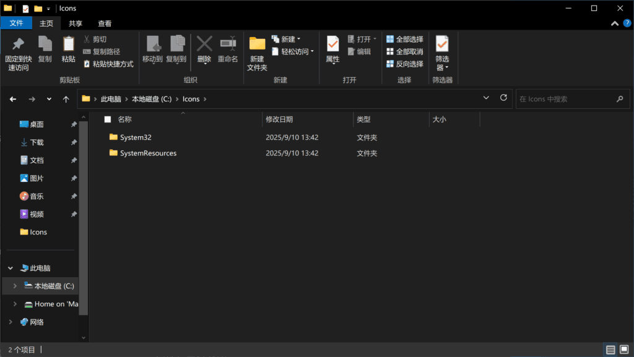Click the 筛选器 (Filter) icon

click(x=441, y=45)
